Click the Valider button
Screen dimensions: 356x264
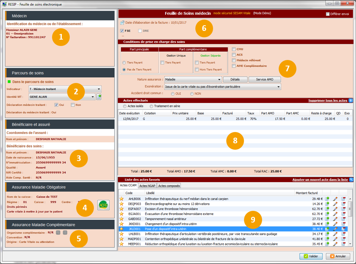(311, 256)
